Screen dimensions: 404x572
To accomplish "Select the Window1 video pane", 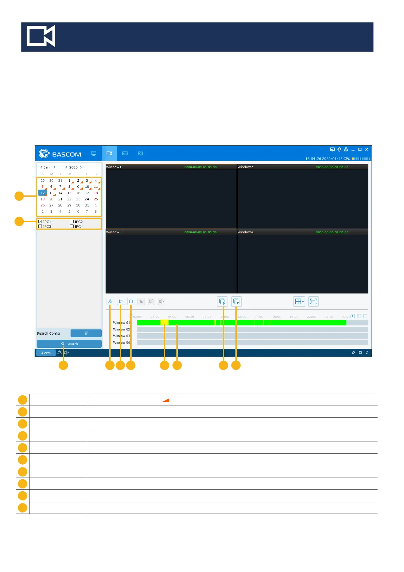I will (x=171, y=196).
